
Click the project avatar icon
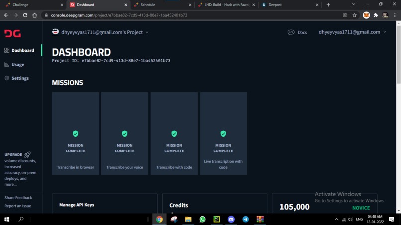click(x=55, y=32)
